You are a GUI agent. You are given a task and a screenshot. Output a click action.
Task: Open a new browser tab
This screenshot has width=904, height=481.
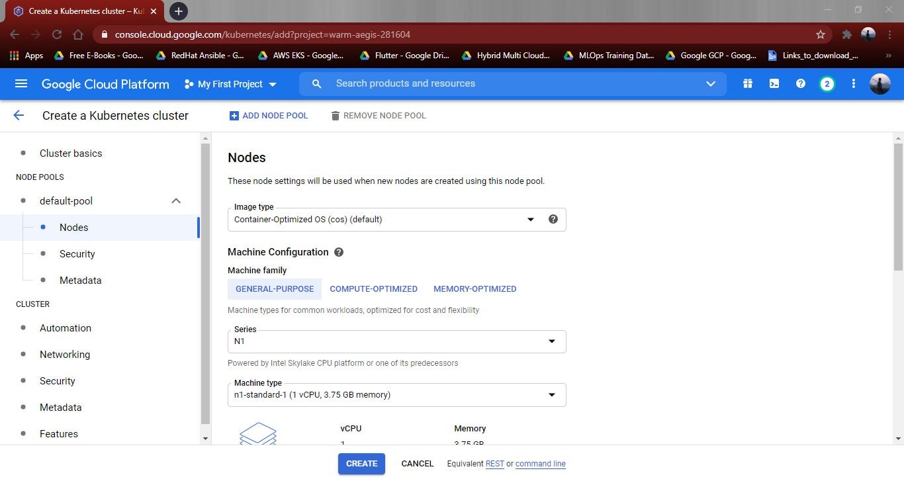click(x=178, y=11)
